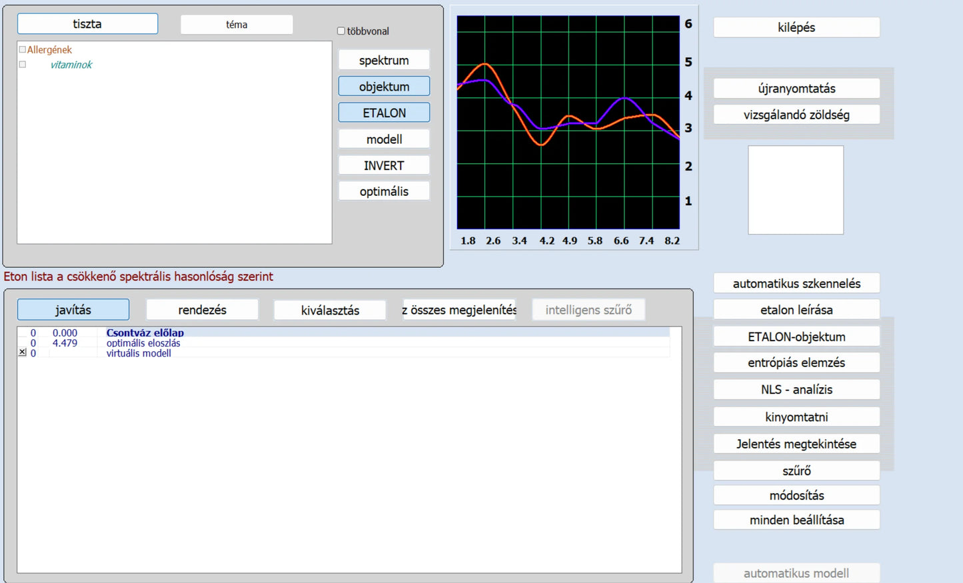This screenshot has height=583, width=963.
Task: Select the ETALON button
Action: pyautogui.click(x=384, y=113)
